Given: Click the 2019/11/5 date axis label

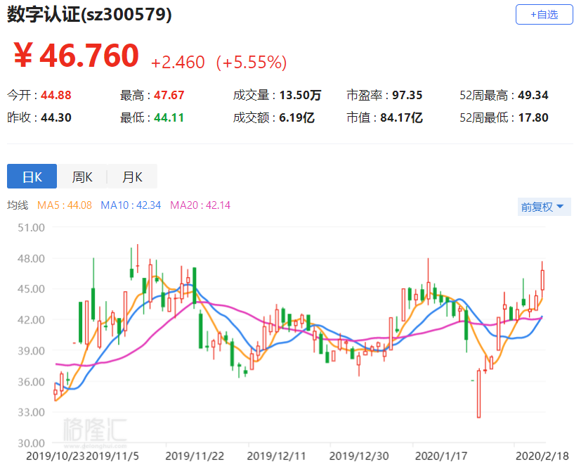Looking at the screenshot, I should [x=112, y=456].
